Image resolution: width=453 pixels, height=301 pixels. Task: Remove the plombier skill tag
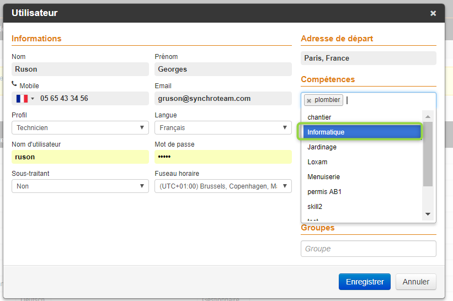pos(309,100)
